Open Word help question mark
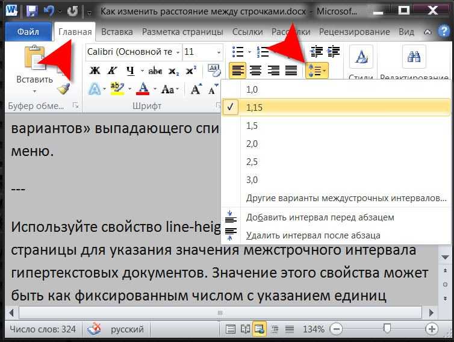Image resolution: width=454 pixels, height=342 pixels. click(x=444, y=31)
